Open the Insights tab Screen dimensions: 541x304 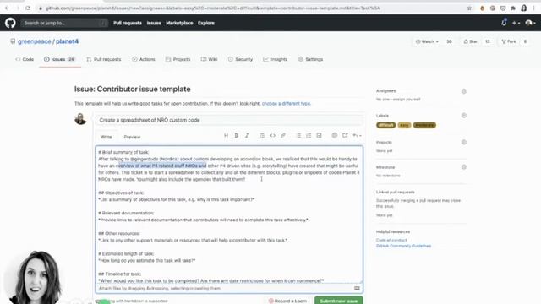[275, 59]
